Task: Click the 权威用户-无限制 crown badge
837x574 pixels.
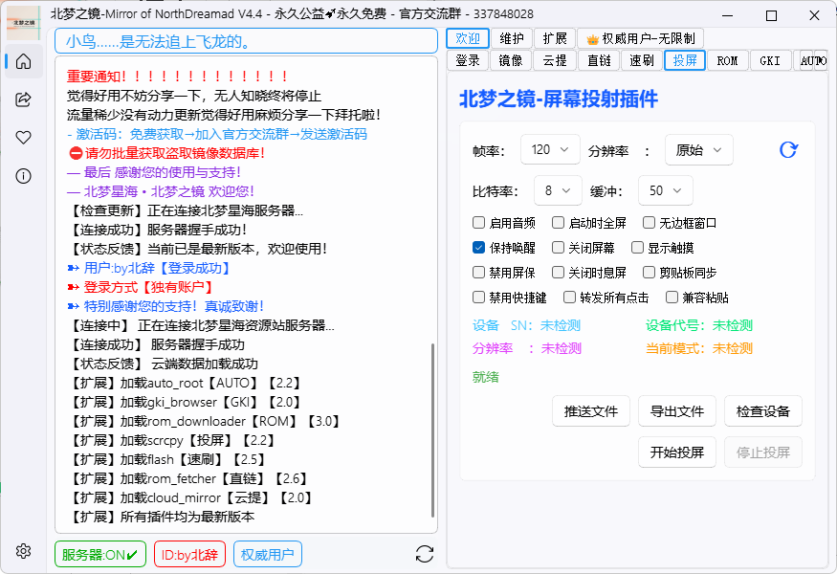Action: [639, 38]
